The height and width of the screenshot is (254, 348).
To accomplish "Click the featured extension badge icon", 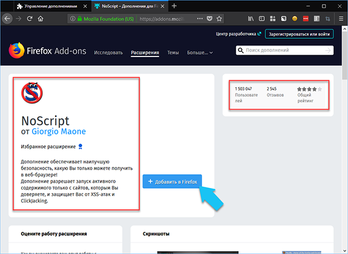I will [80, 146].
